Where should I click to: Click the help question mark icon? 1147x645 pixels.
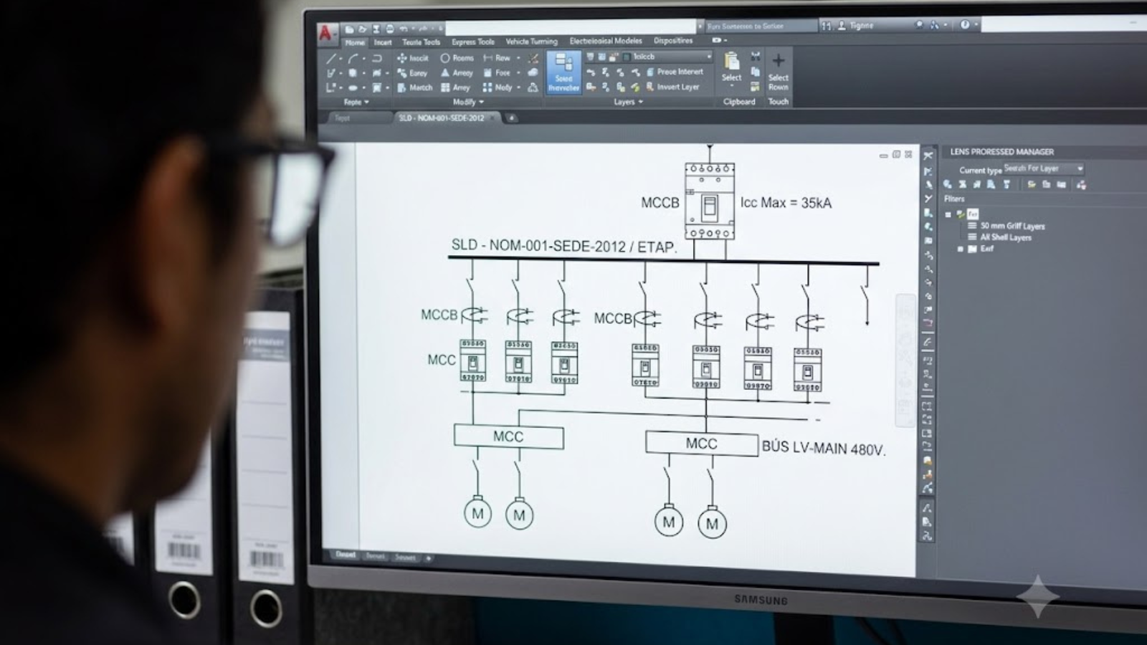[x=965, y=25]
